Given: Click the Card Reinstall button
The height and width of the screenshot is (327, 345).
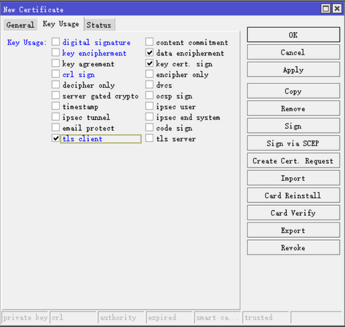Looking at the screenshot, I should pos(293,196).
